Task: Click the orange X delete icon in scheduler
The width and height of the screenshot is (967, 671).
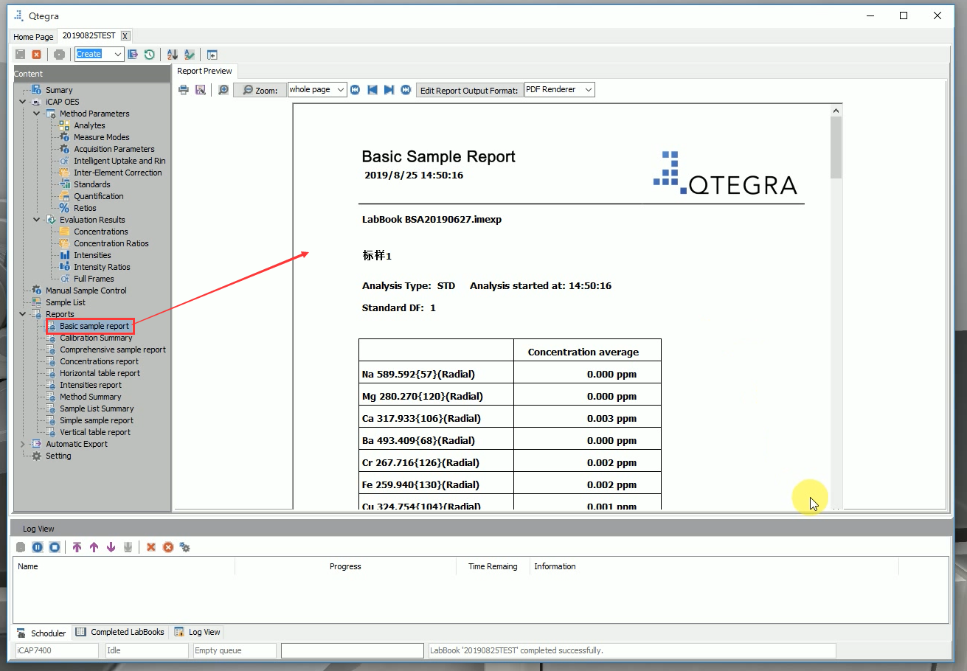Action: [x=150, y=547]
